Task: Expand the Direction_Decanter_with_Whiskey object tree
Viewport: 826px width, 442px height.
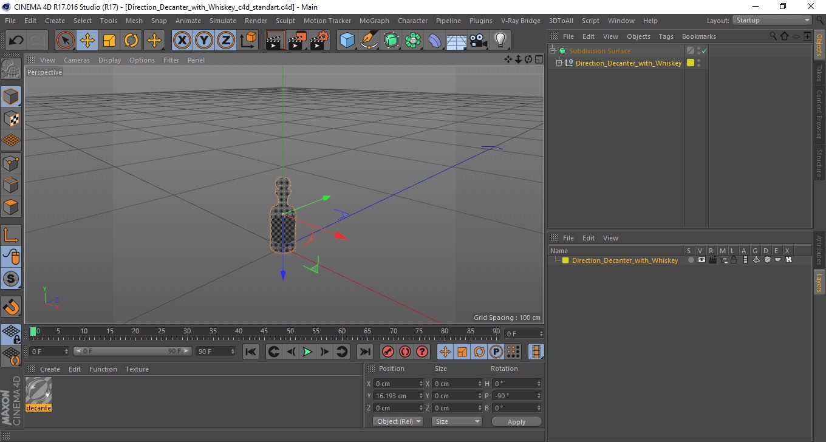Action: [559, 63]
